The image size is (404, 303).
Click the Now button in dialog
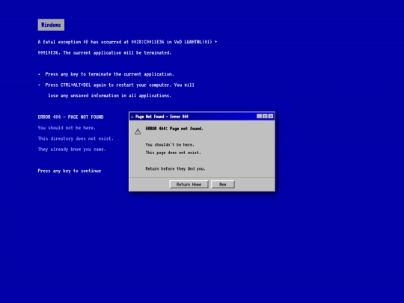click(223, 184)
